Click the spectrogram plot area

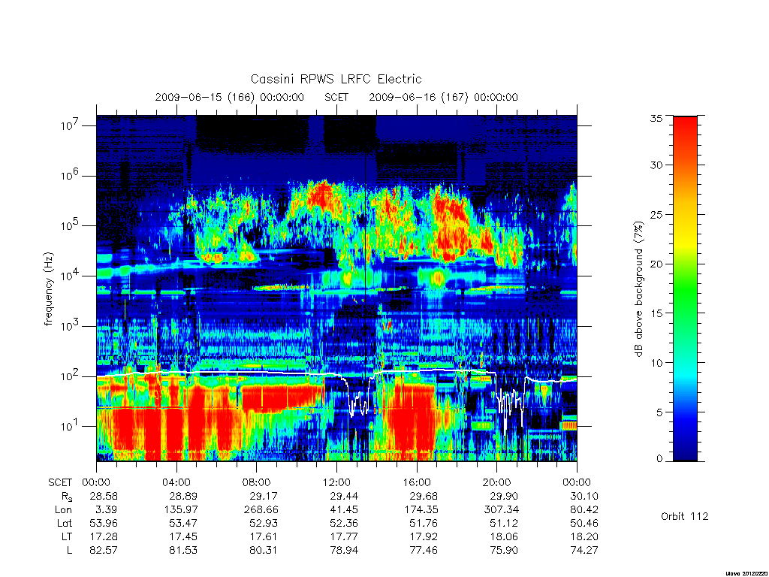tap(336, 288)
